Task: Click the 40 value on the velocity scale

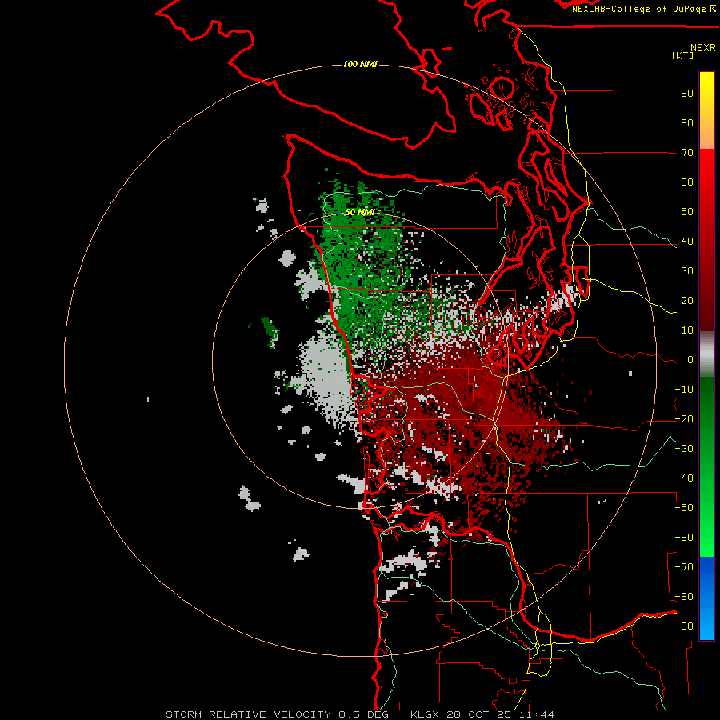Action: (x=687, y=241)
